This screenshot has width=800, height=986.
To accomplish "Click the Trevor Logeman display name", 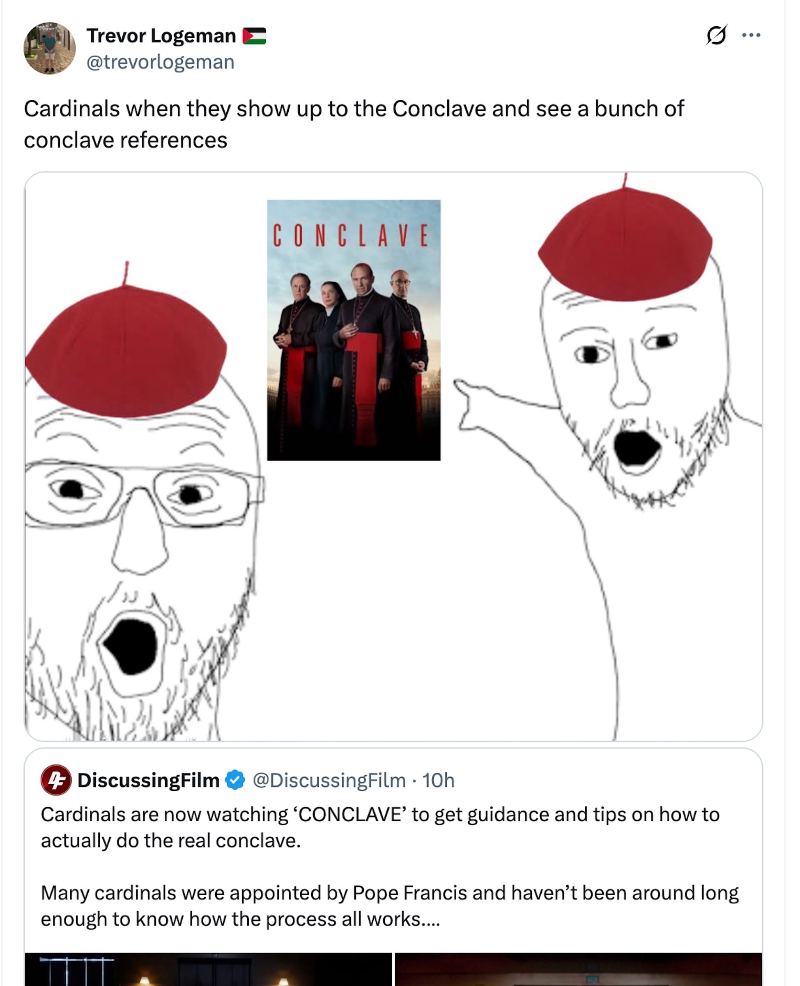I will click(x=161, y=36).
